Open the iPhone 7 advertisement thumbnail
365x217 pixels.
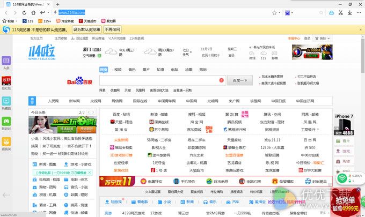(344, 124)
